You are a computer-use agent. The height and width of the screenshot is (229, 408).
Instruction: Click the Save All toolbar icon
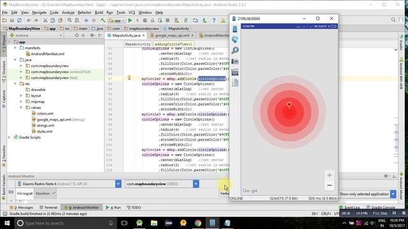click(12, 20)
